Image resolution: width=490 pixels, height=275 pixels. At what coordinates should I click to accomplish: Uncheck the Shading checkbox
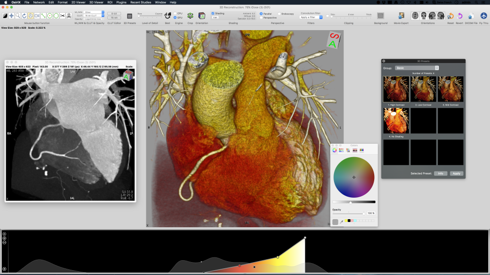213,13
